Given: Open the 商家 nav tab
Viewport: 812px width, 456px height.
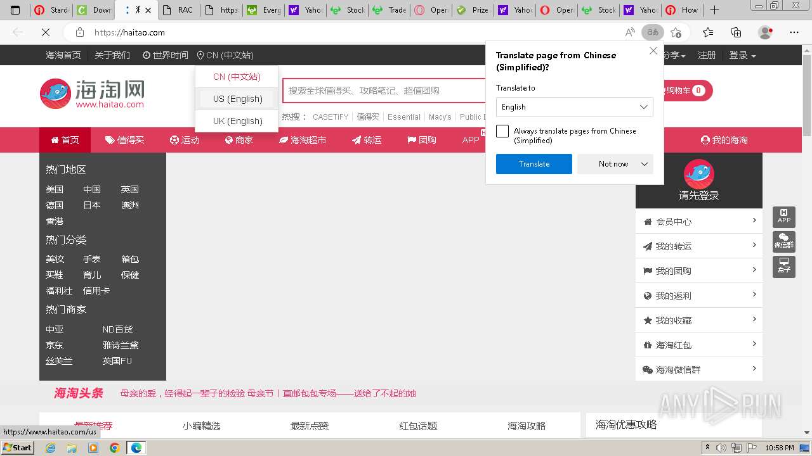Looking at the screenshot, I should (x=239, y=140).
